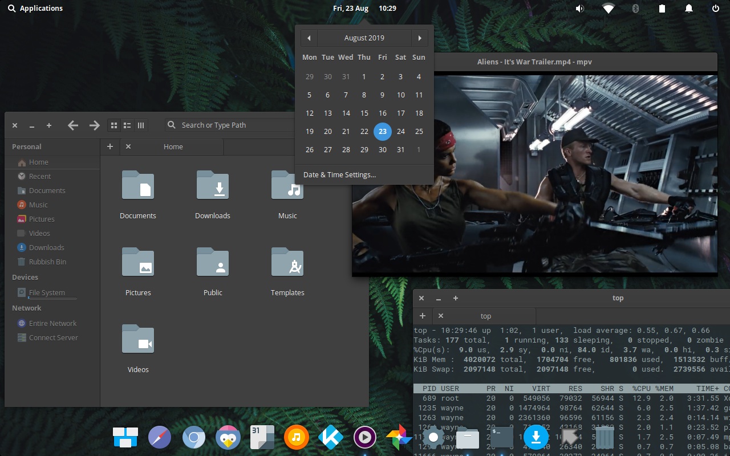Select the Home tab in Files

[173, 146]
